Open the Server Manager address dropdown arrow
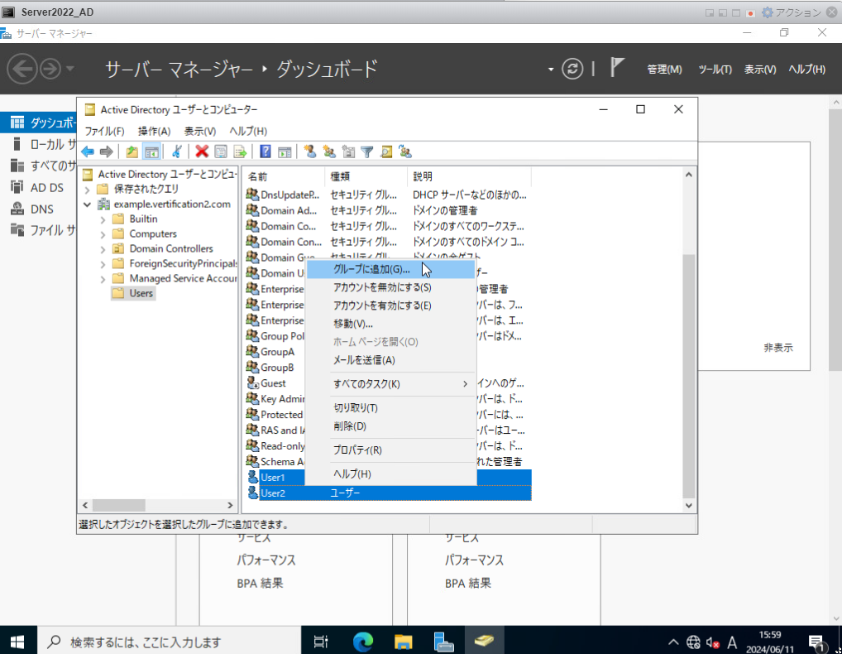This screenshot has height=654, width=842. (550, 70)
